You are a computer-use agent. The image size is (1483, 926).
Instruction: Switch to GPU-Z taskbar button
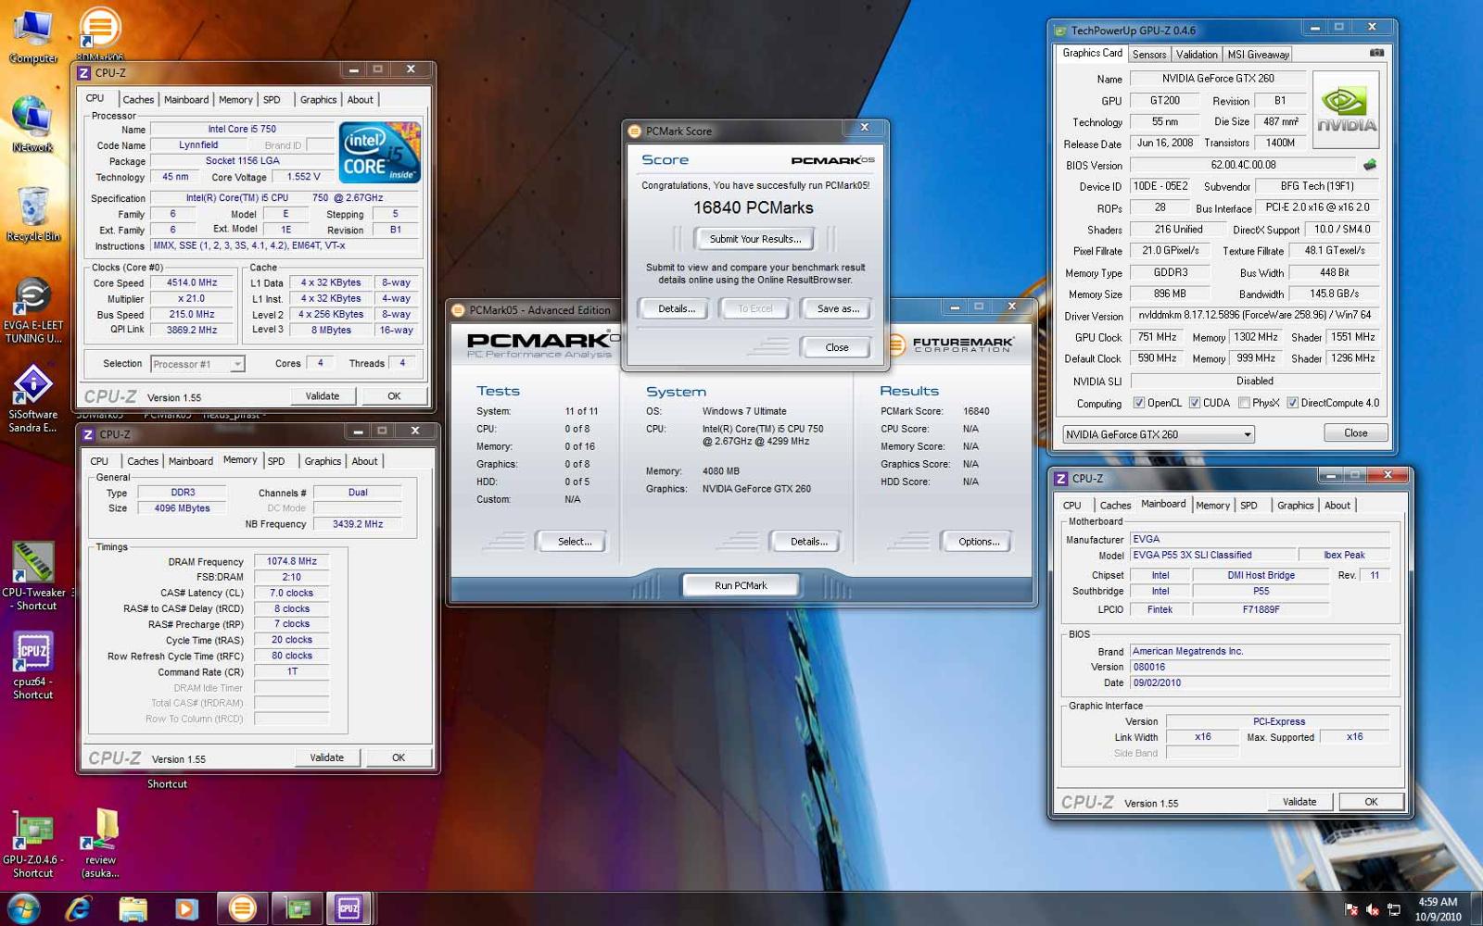coord(297,908)
